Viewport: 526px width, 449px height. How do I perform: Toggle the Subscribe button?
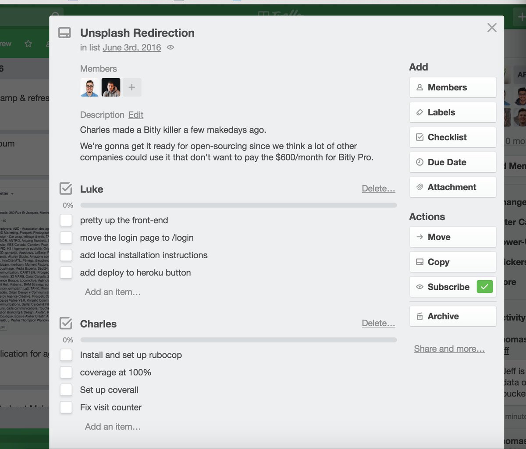tap(453, 287)
